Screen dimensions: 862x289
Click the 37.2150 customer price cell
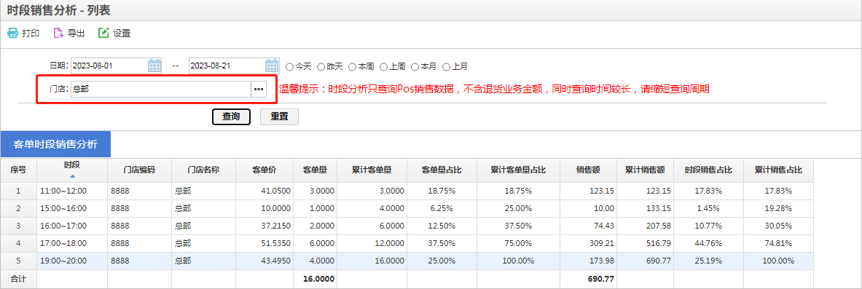[265, 226]
